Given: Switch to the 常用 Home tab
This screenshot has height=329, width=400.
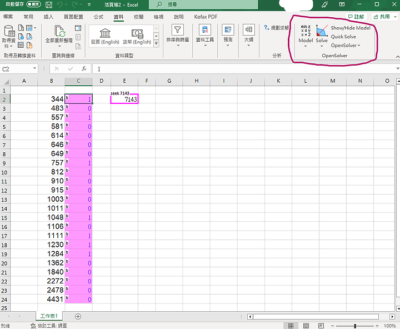Looking at the screenshot, I should [x=28, y=17].
